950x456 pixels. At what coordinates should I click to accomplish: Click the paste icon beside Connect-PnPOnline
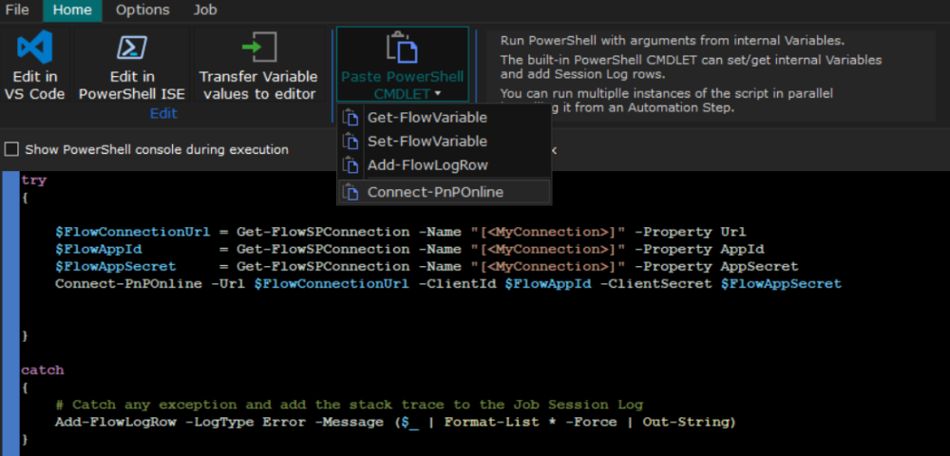(352, 192)
